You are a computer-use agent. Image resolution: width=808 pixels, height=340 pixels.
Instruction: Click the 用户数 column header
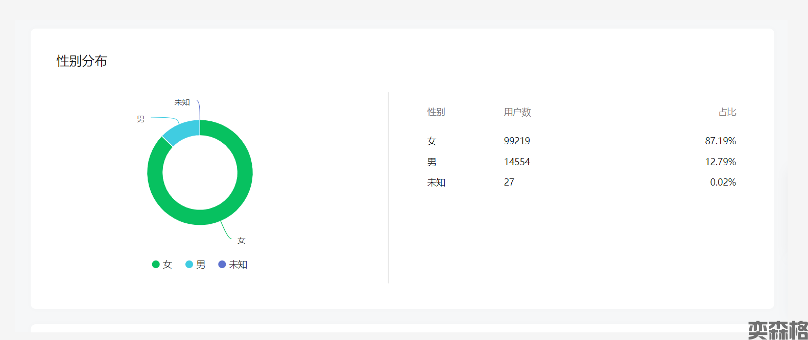[x=517, y=112]
